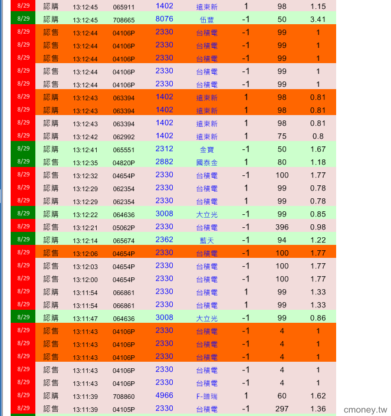Select the 13:12:35 time cell

(85, 163)
